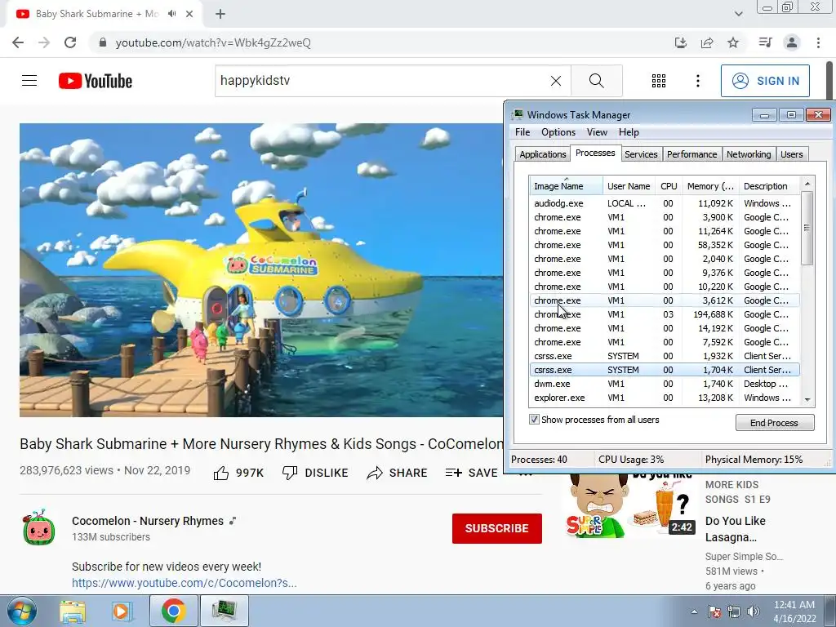Screen dimensions: 836x627
Task: Switch to the Users tab
Action: coord(791,154)
